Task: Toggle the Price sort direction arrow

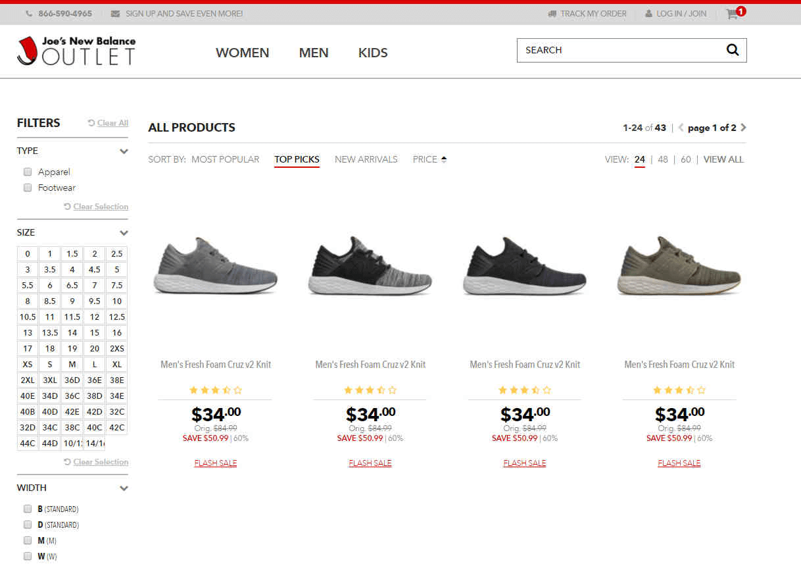Action: (444, 159)
